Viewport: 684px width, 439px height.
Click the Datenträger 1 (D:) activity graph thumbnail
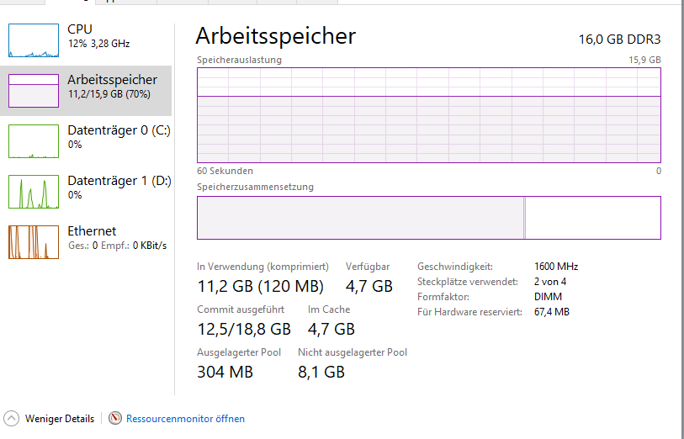coord(34,192)
